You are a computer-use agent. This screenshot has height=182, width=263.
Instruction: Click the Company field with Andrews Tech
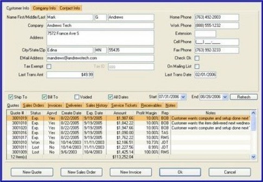click(100, 26)
